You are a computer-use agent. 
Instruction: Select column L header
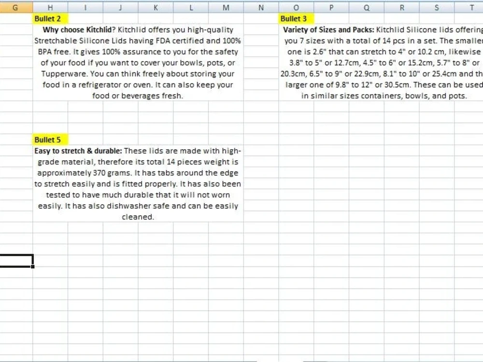click(191, 8)
